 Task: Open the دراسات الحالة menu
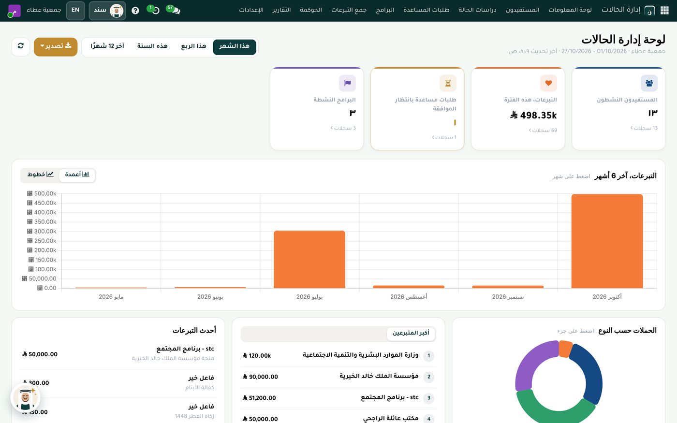pyautogui.click(x=477, y=10)
